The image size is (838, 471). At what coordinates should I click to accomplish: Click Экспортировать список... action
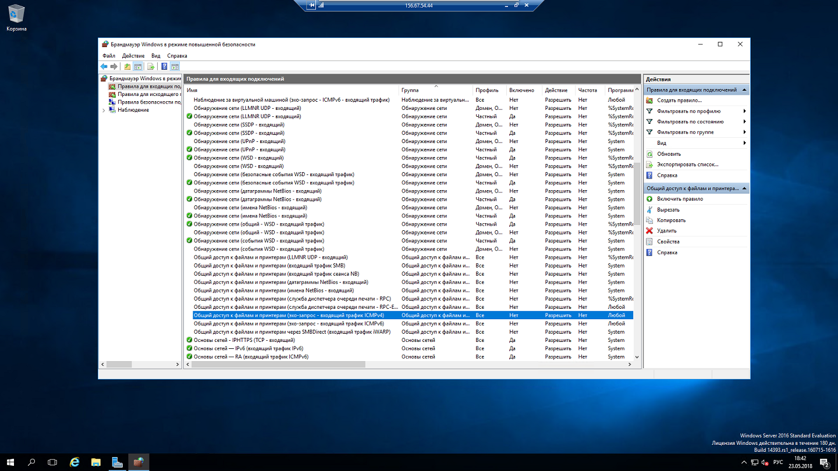click(688, 165)
